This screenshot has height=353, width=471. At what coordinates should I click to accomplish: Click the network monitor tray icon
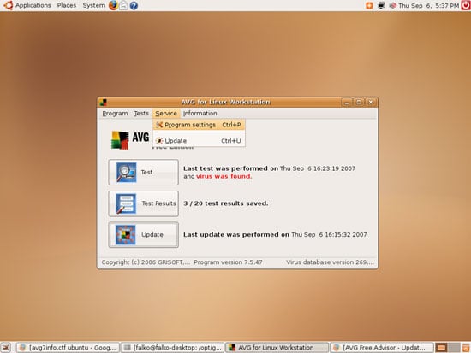[x=381, y=5]
